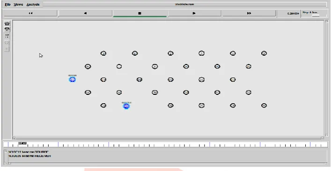Viewport: 331px width, 171px height.
Task: Select node 17 in middle row
Action: [x=233, y=79]
